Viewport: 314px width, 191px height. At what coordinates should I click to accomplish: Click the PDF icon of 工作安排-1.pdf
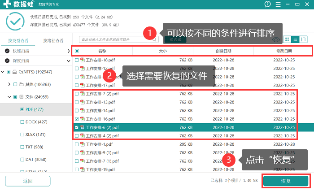[x=82, y=144]
